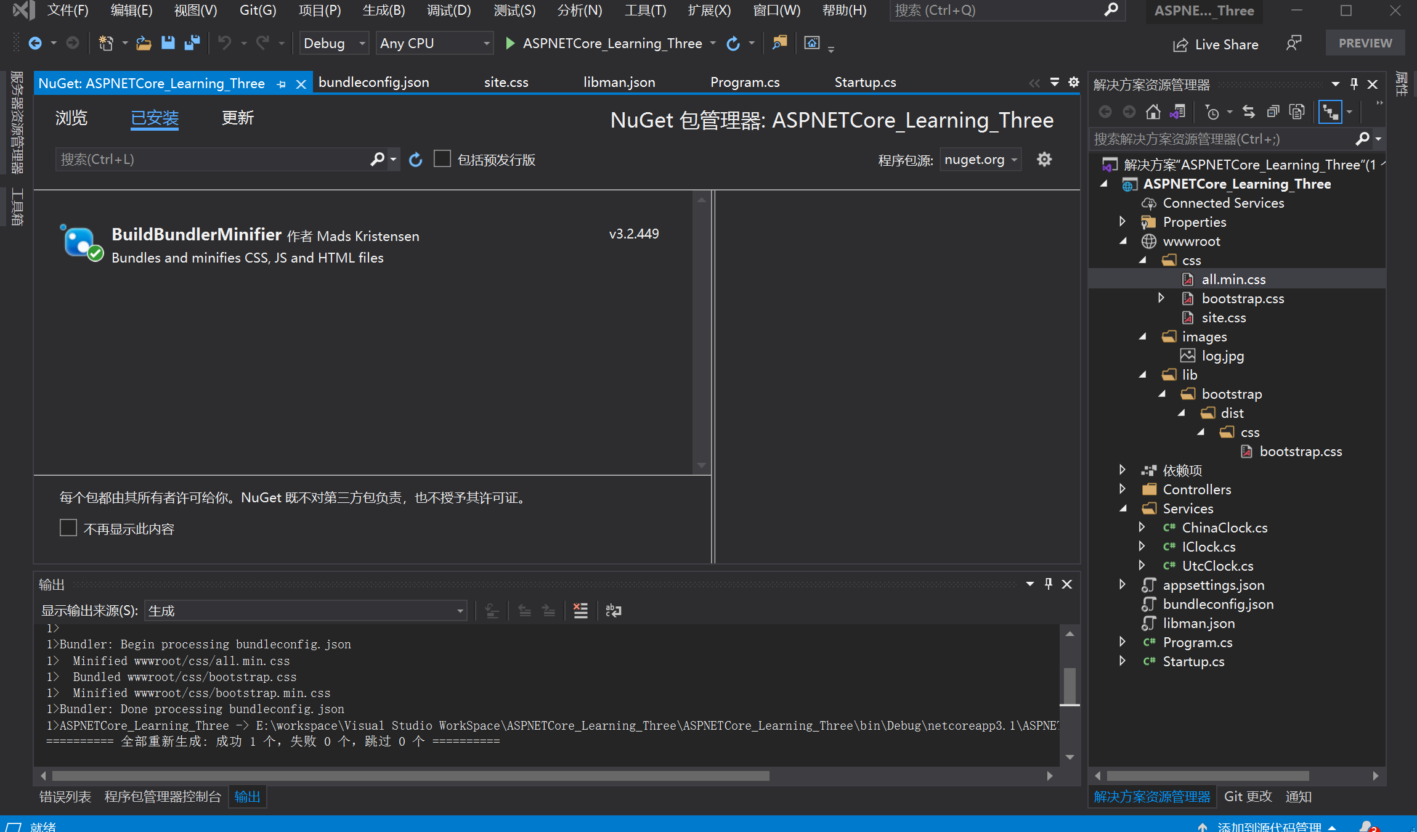Click the NuGet refresh icon
Screen dimensions: 1417x832
click(x=416, y=160)
